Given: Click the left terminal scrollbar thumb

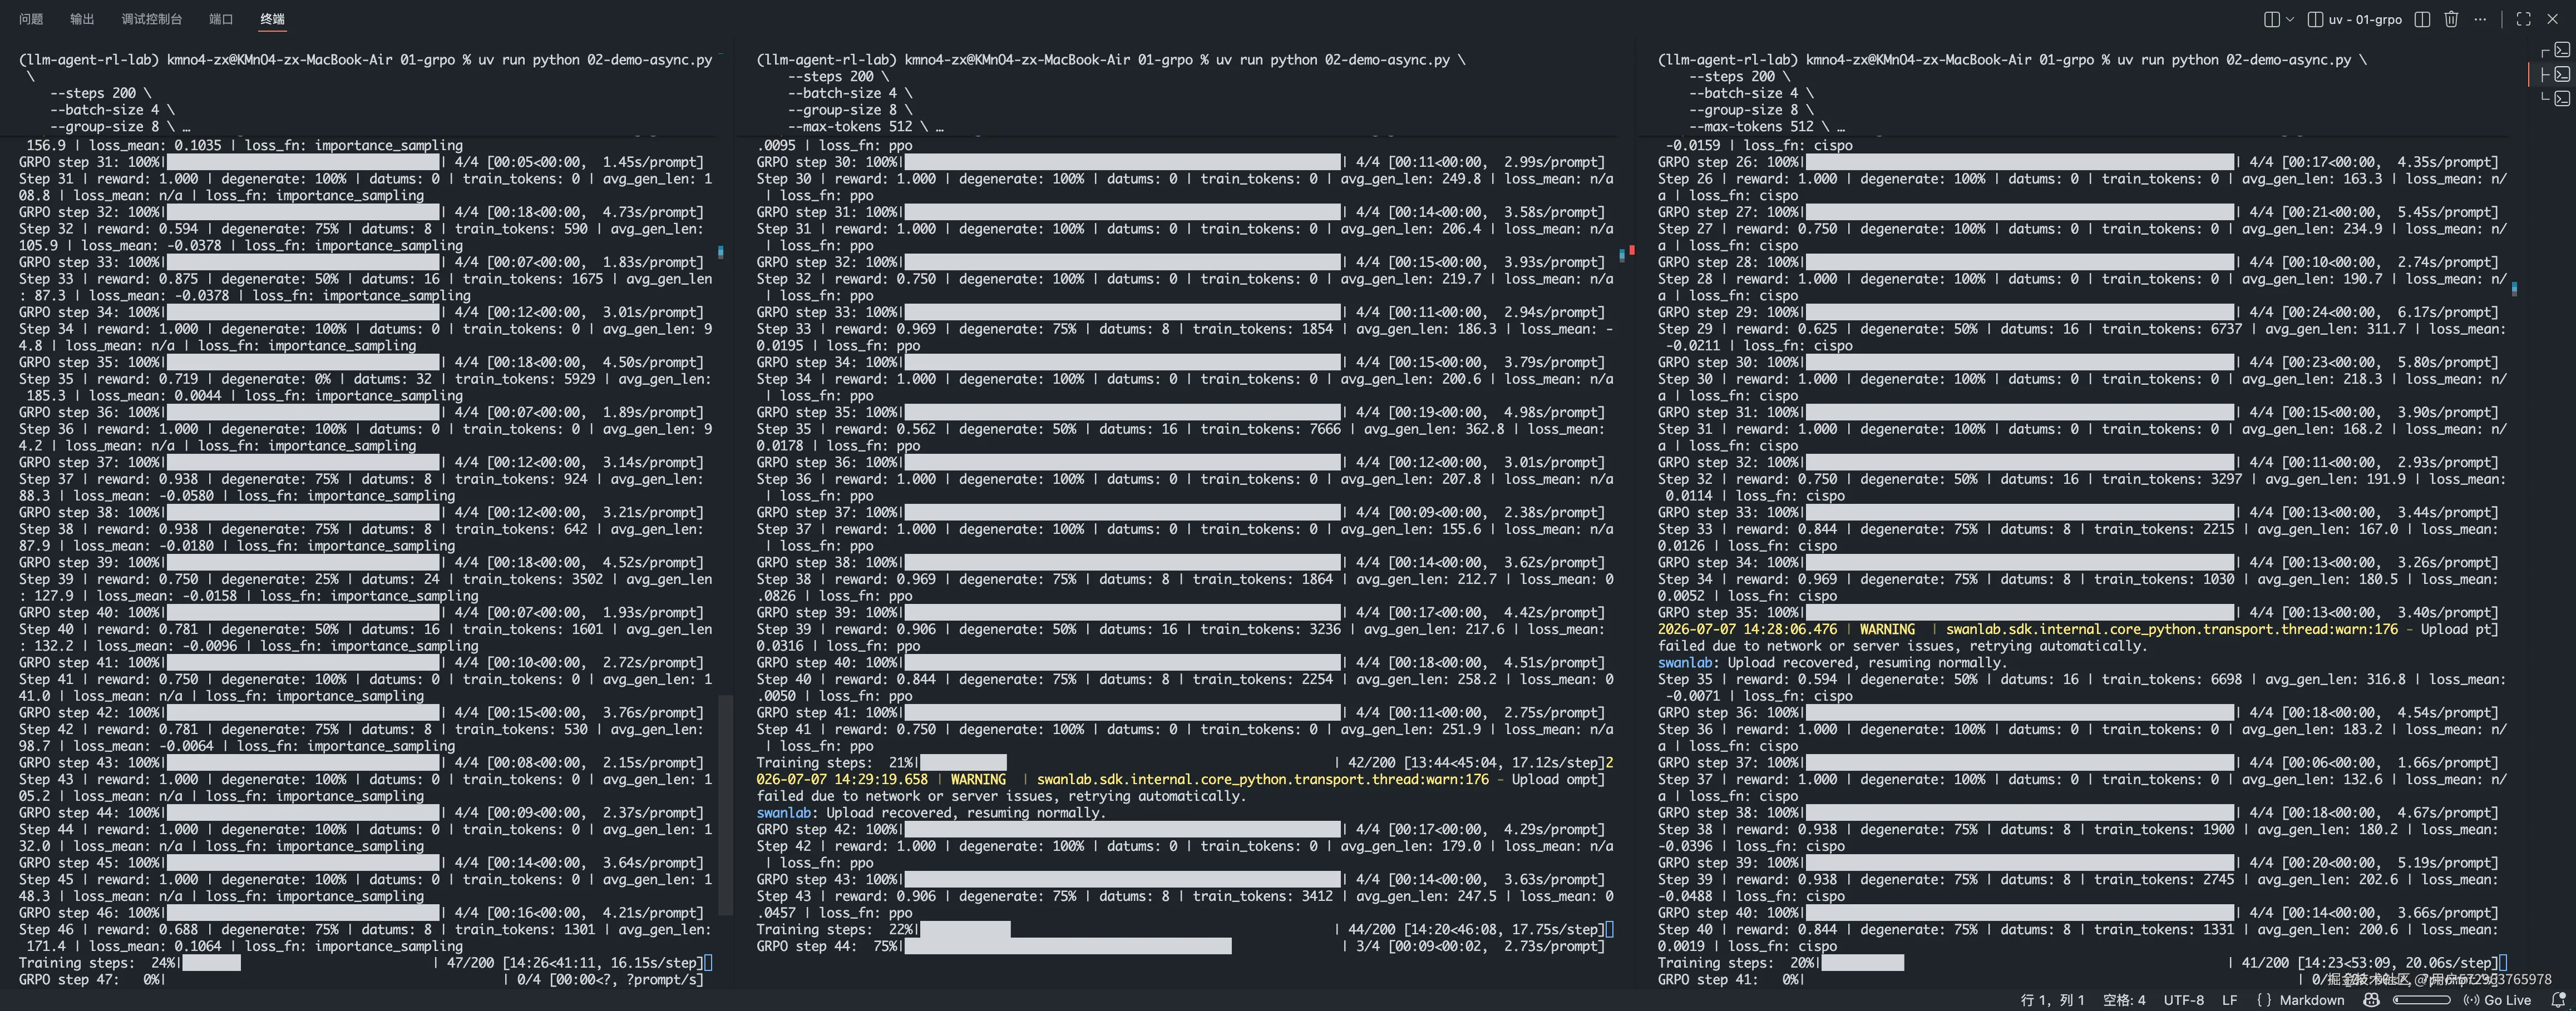Looking at the screenshot, I should coord(726,805).
